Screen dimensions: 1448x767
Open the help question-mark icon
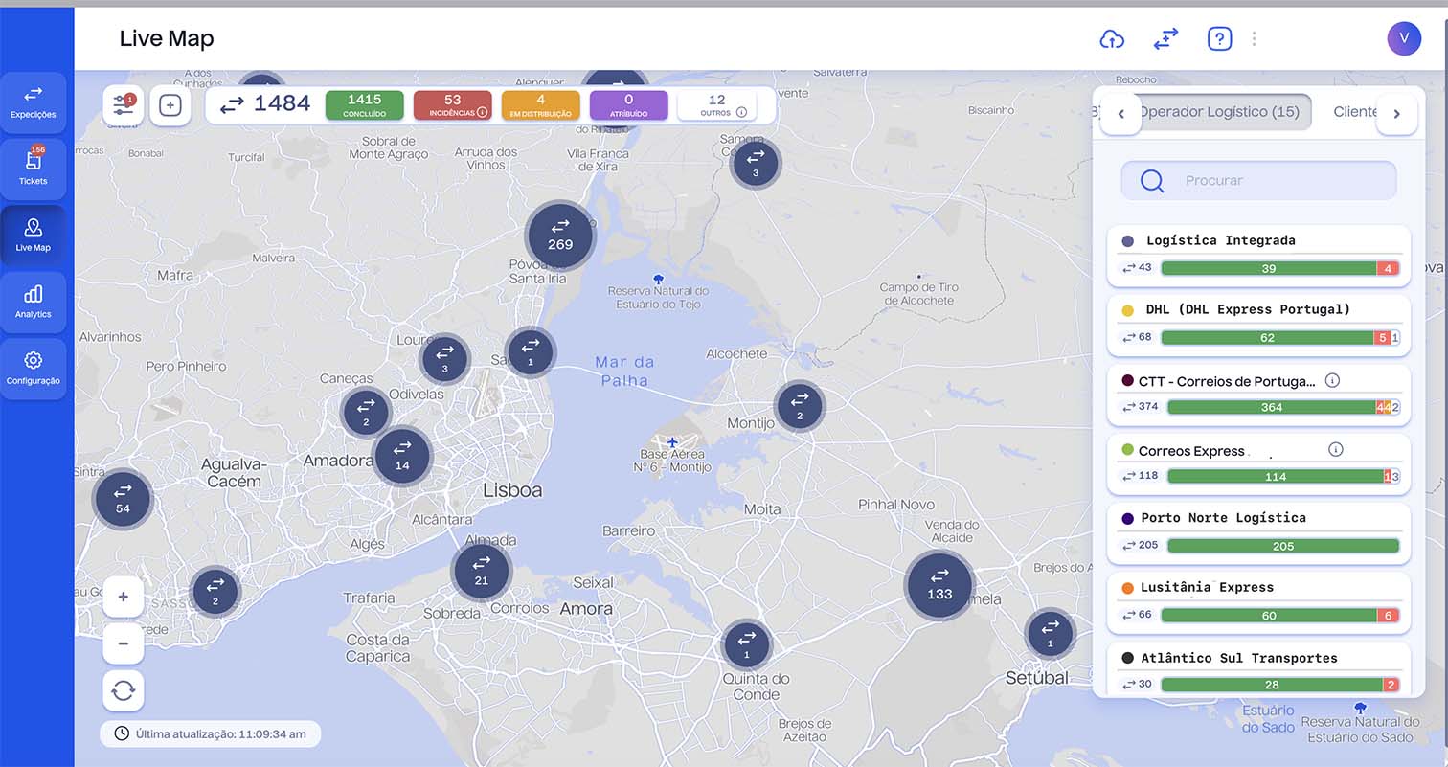[1218, 38]
